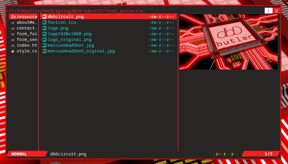Click the code icon beside form_sen
The height and width of the screenshot is (164, 288).
[x=13, y=40]
